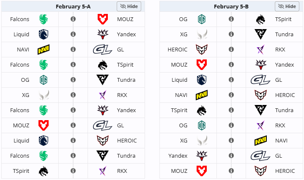Click Team Spirit dragon logo in OG vs TSpirit
This screenshot has height=180, width=304.
click(x=261, y=19)
